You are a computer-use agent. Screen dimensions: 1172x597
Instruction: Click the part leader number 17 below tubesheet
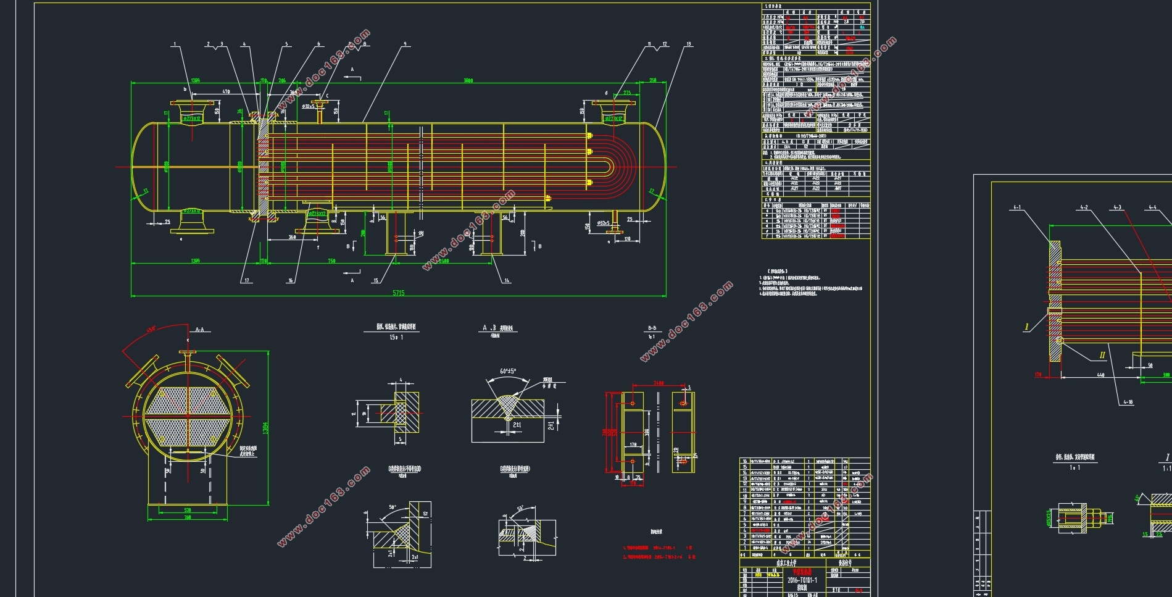point(247,280)
